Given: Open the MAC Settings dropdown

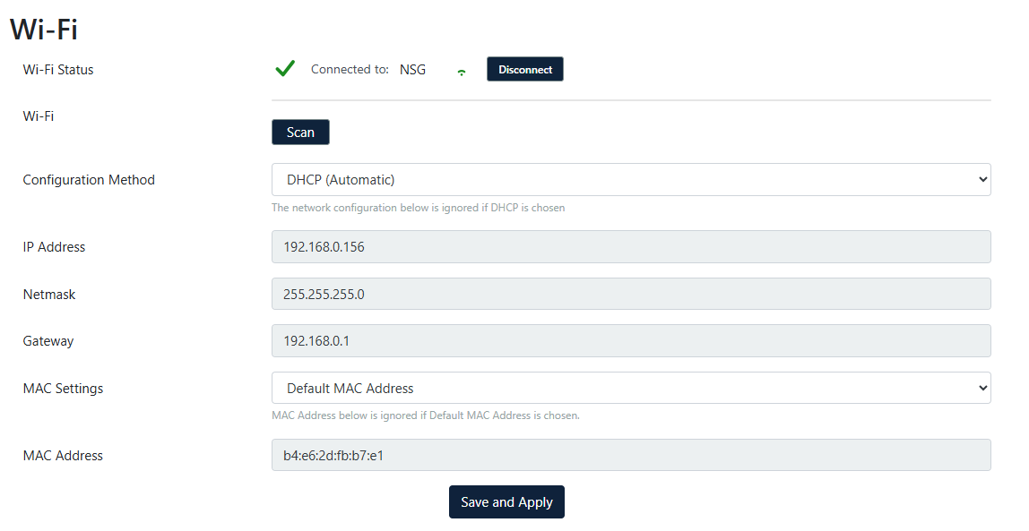Looking at the screenshot, I should click(x=630, y=389).
